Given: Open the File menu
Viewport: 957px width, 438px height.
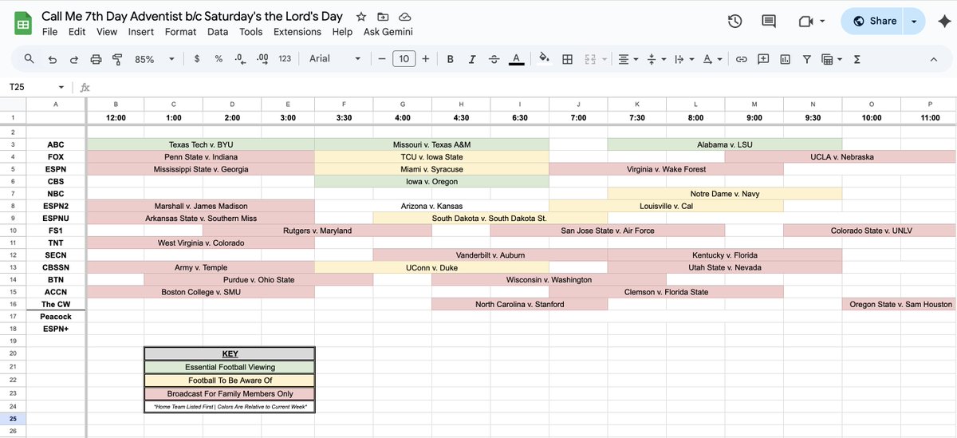Looking at the screenshot, I should pos(49,32).
